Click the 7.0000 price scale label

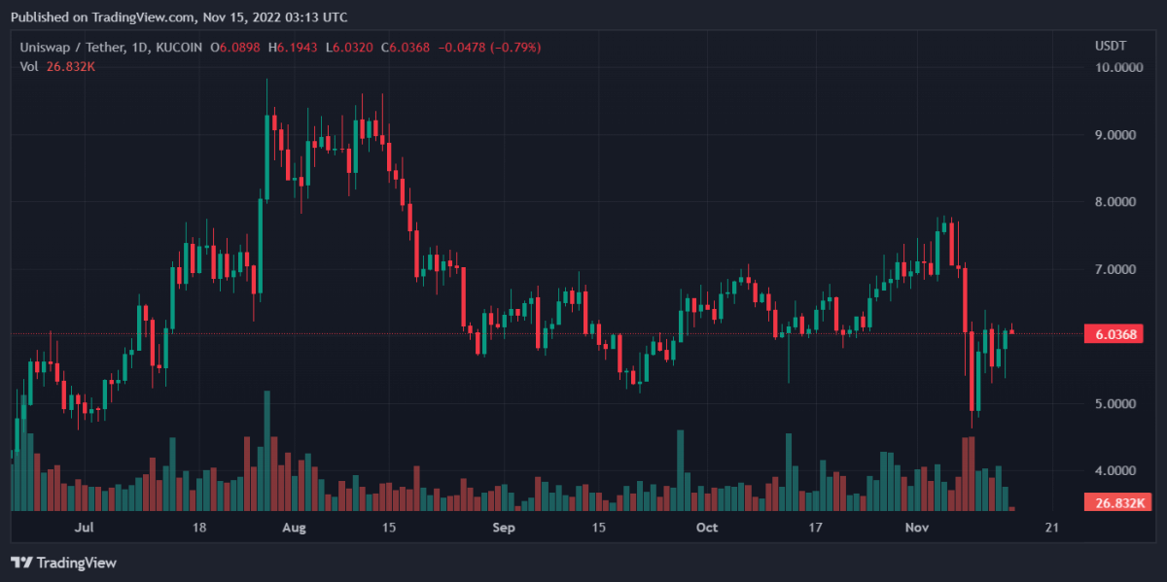pos(1118,269)
